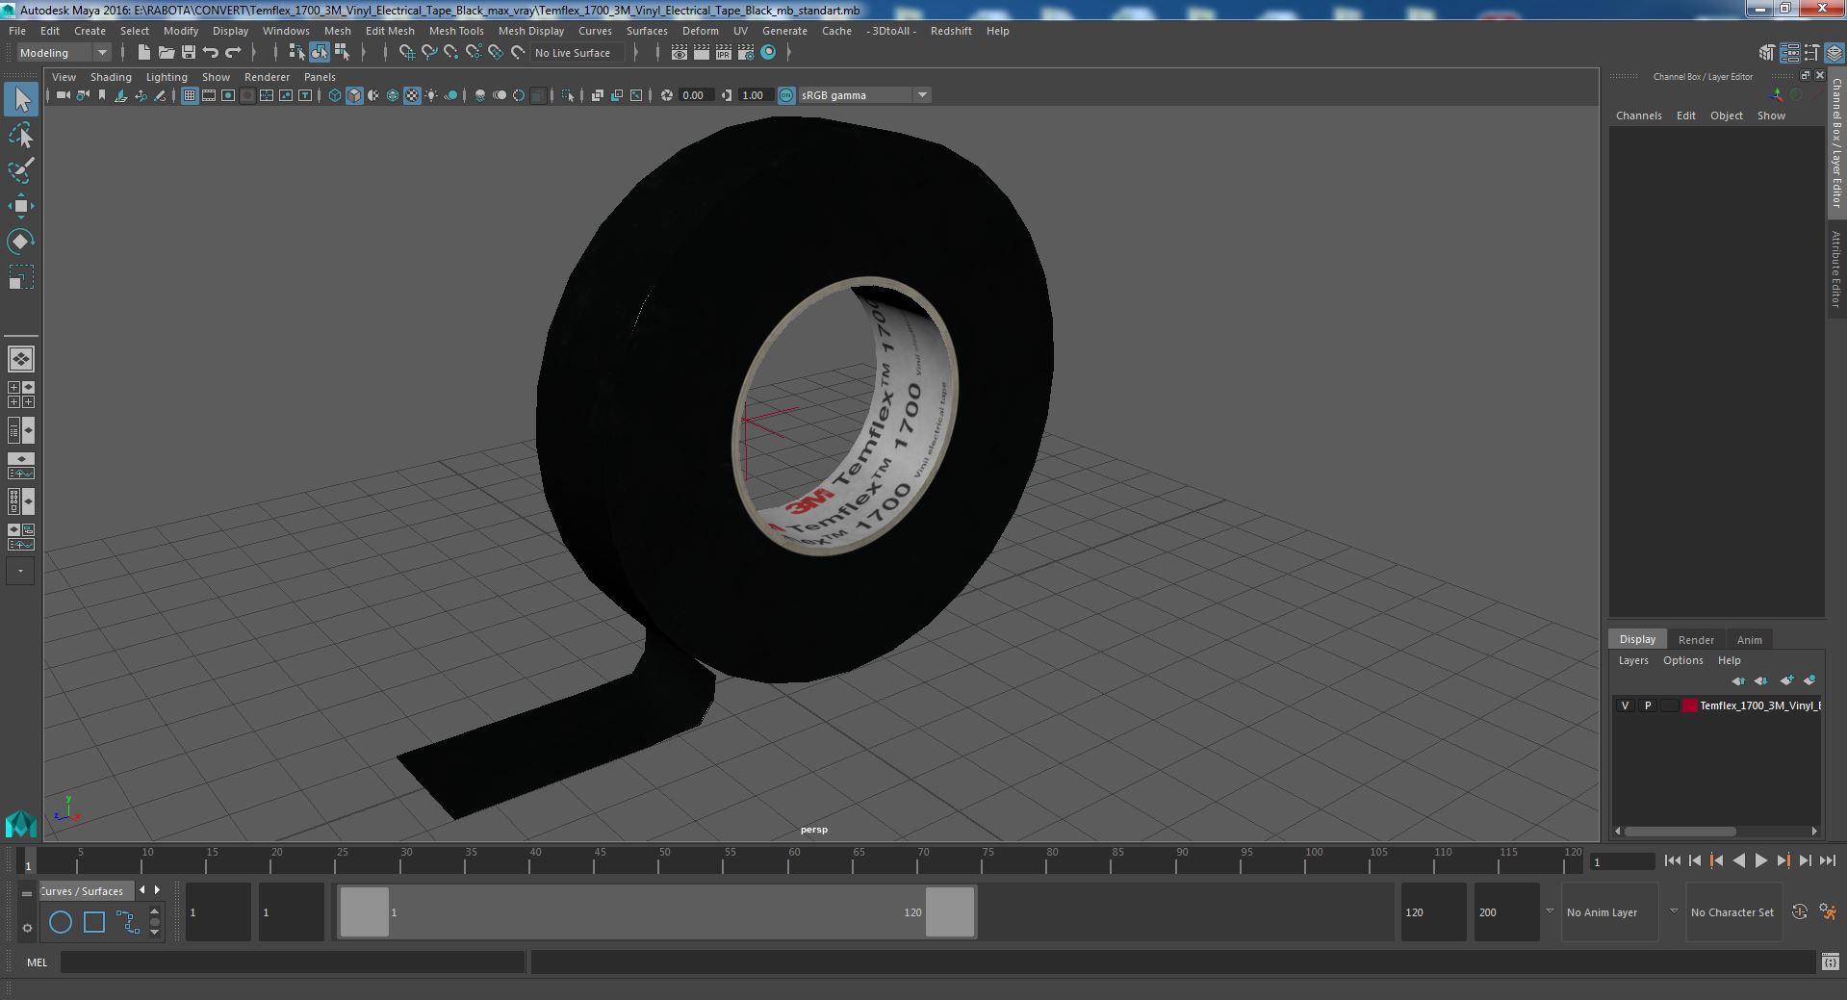Open the Script Editor icon
The height and width of the screenshot is (1000, 1847).
[x=1830, y=962]
